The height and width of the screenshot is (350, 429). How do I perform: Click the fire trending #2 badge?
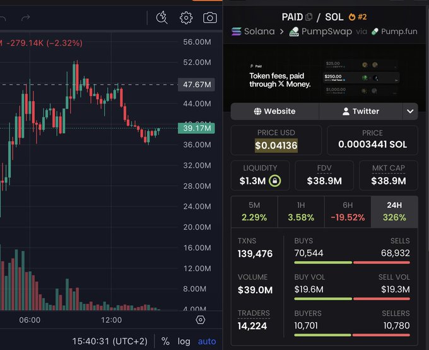pyautogui.click(x=358, y=17)
